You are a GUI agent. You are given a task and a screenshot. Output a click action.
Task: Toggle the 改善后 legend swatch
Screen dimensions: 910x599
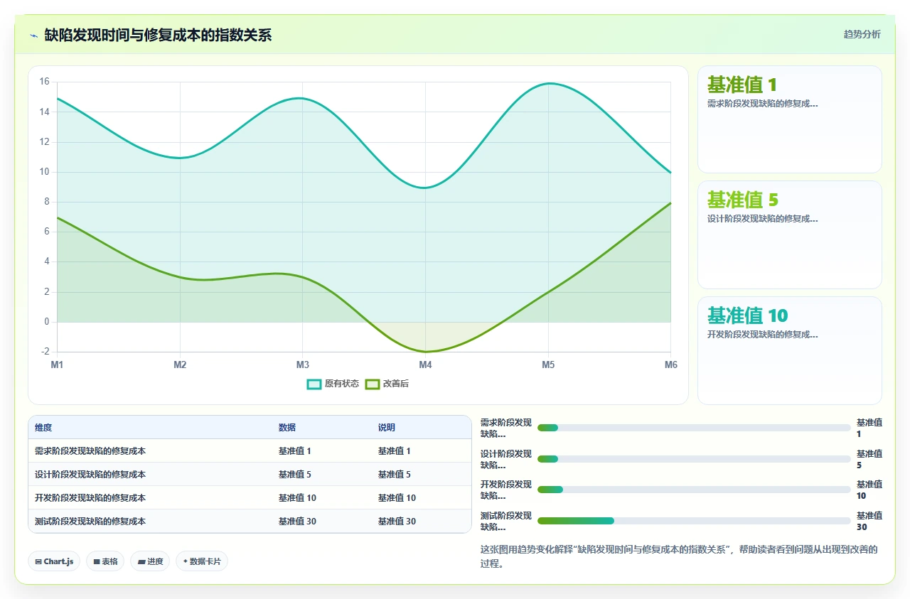coord(373,384)
